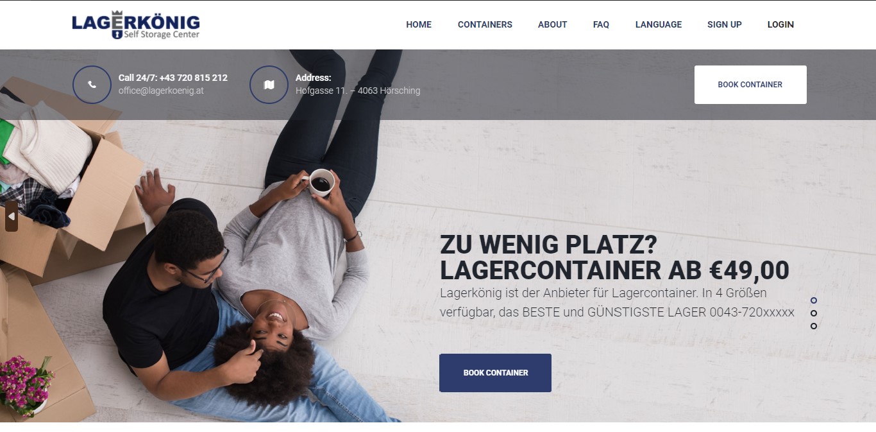
Task: Click the Login link
Action: coord(780,24)
